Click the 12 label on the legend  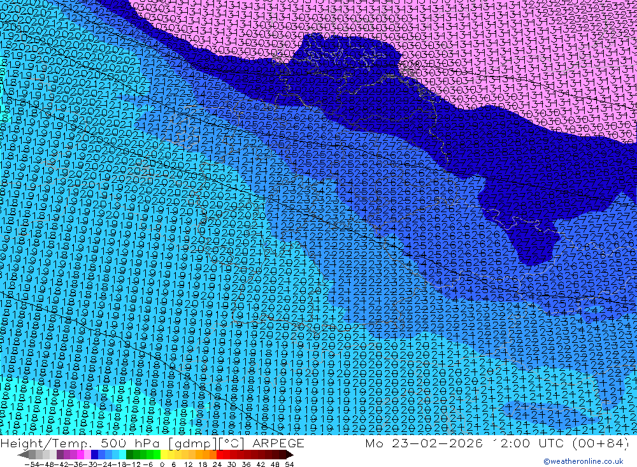(189, 464)
